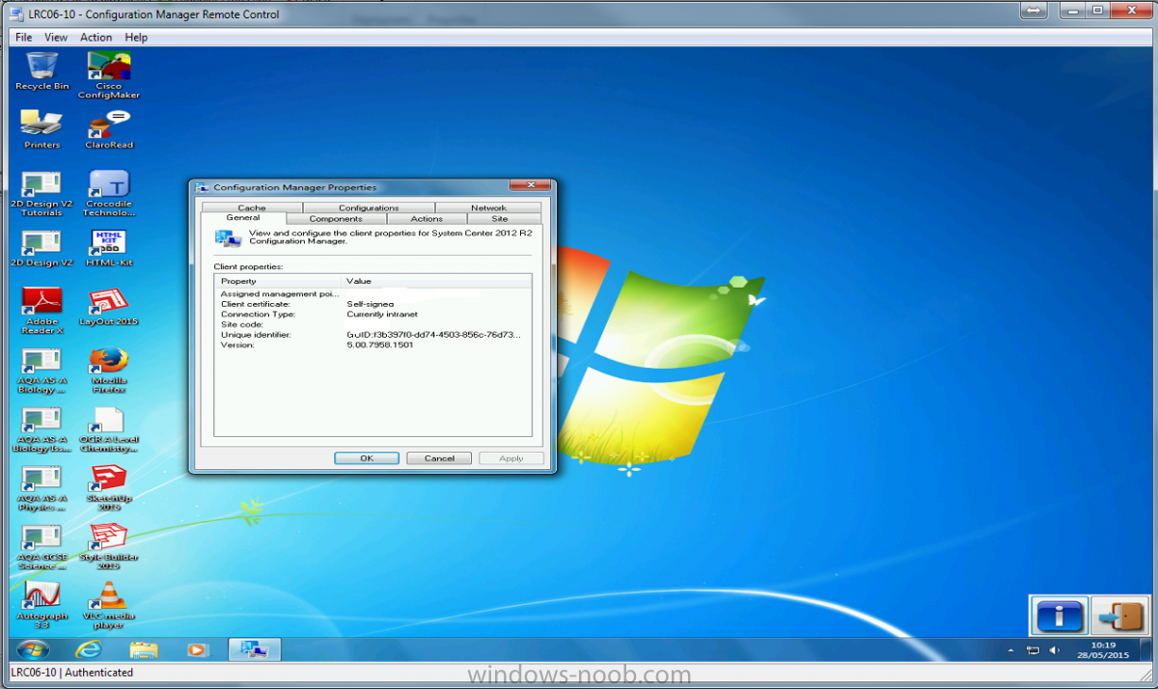Open the Printers desktop shortcut

tap(41, 130)
